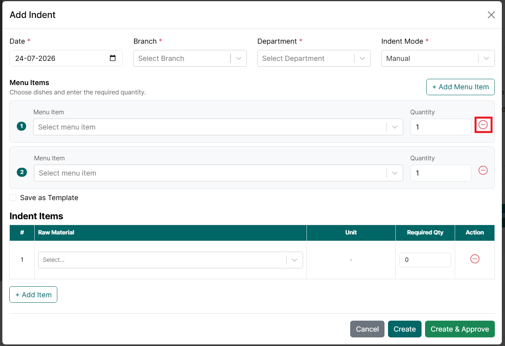
Task: Focus the Required Qty input field
Action: 425,260
